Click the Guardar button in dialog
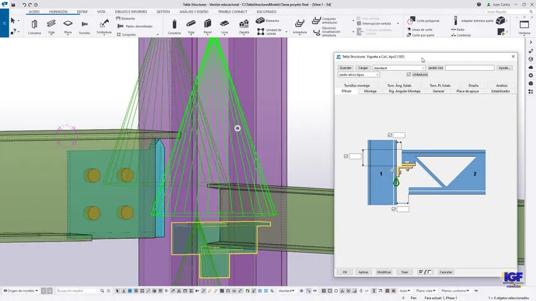536x301 pixels. tap(345, 68)
